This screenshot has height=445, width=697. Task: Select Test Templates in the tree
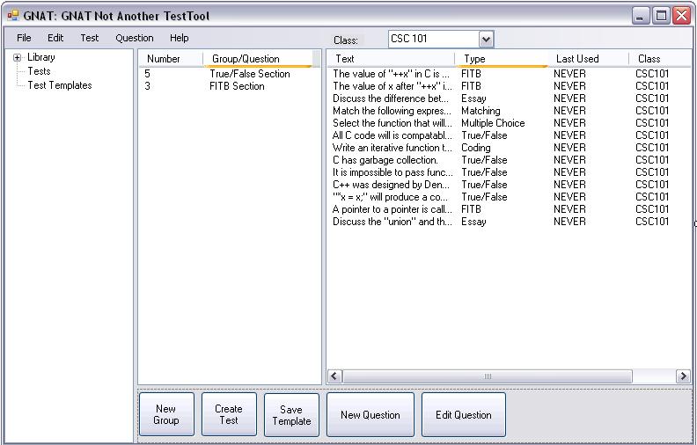point(59,85)
